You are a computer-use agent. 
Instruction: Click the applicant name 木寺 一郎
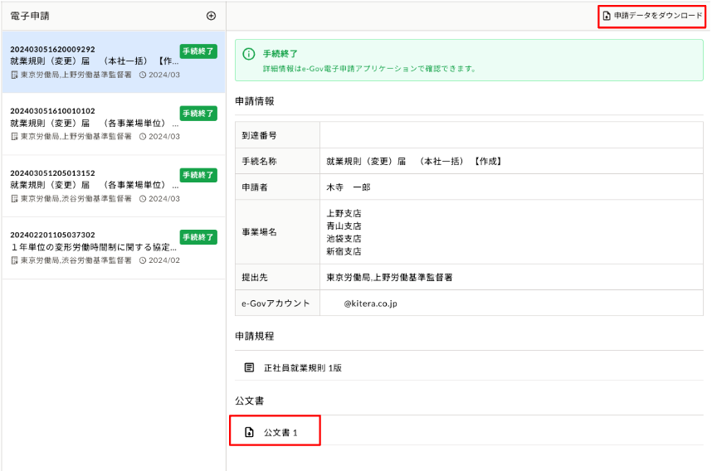pos(348,187)
